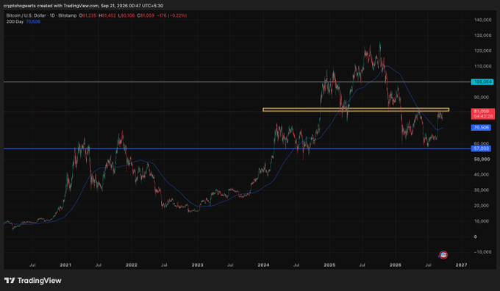Click the US flag event marker icon
The width and height of the screenshot is (500, 291).
coord(443,255)
